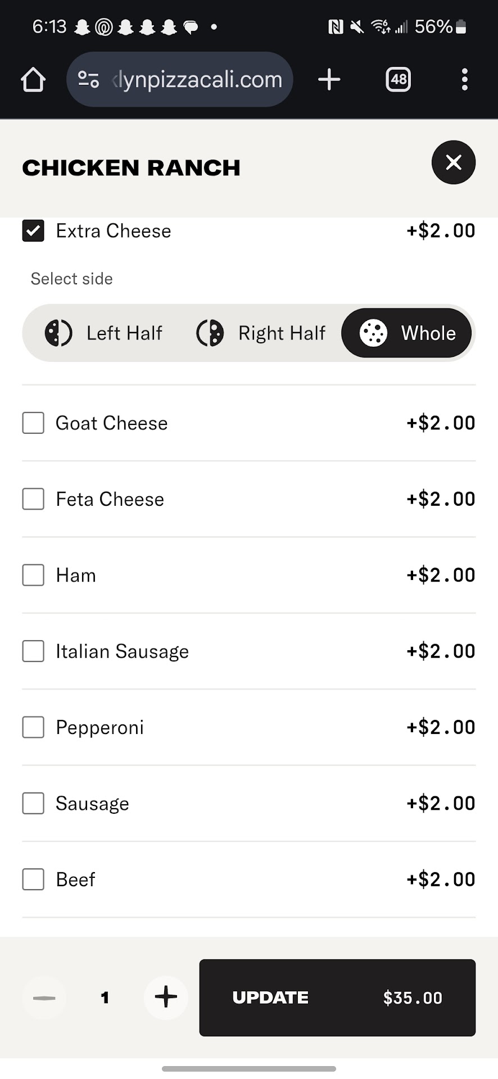498x1079 pixels.
Task: Uncheck the Extra Cheese topping
Action: coord(33,231)
